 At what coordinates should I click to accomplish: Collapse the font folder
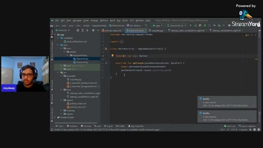(61, 90)
